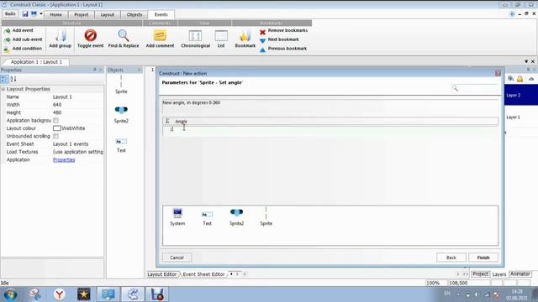Select Sprite2 in Objects panel
The width and height of the screenshot is (538, 302).
(121, 114)
